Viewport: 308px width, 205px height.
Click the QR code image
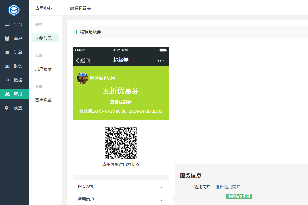click(x=121, y=143)
